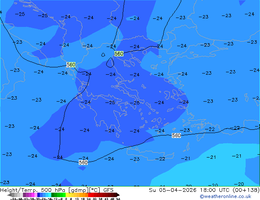
Task: Click the forecast date '05-04-2026'
Action: click(178, 190)
